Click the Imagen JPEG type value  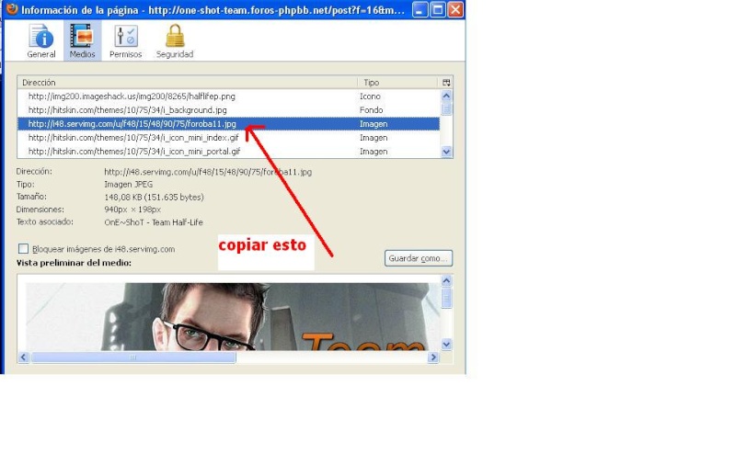tap(128, 185)
